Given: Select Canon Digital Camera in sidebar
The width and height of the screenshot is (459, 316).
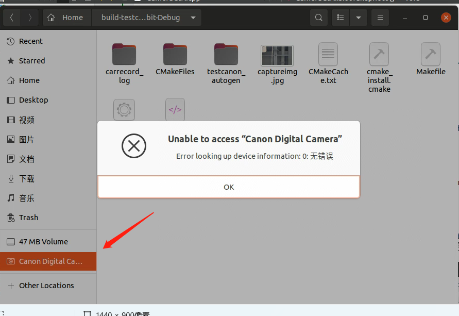Looking at the screenshot, I should [x=48, y=261].
